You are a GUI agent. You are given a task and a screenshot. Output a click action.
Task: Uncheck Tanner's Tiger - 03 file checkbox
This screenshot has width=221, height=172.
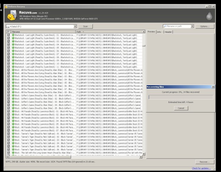8,140
